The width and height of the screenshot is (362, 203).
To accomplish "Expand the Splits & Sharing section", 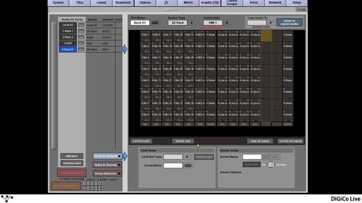I will pos(107,165).
